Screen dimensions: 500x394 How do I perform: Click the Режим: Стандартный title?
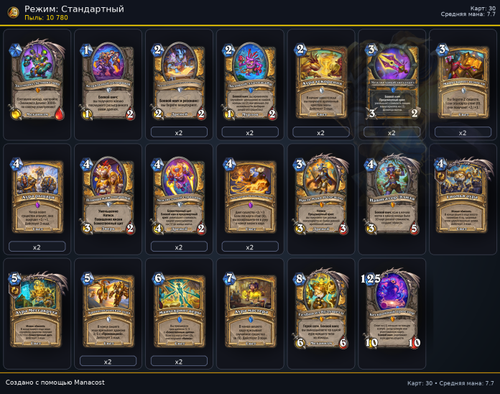point(74,9)
